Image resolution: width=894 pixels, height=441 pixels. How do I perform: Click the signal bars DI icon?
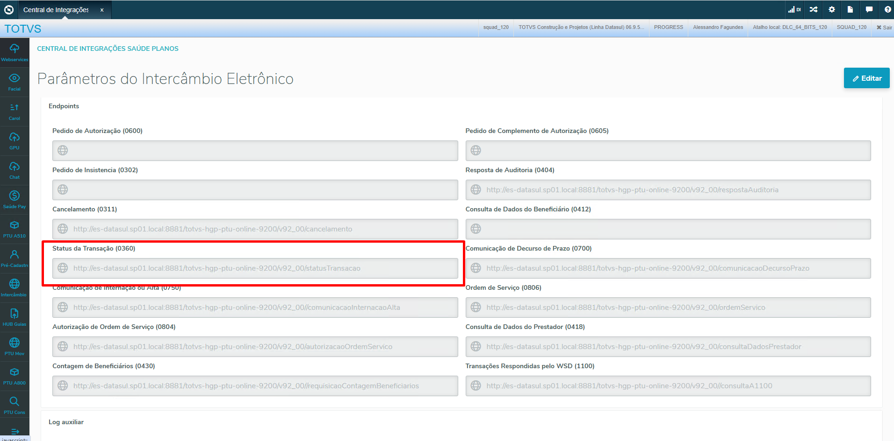[x=794, y=9]
